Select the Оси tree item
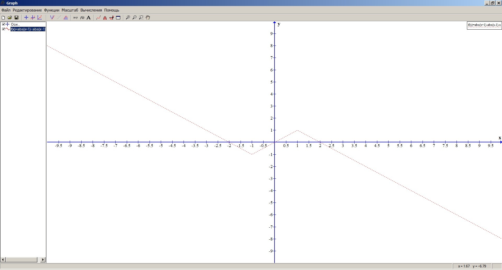This screenshot has width=502, height=270. click(15, 24)
